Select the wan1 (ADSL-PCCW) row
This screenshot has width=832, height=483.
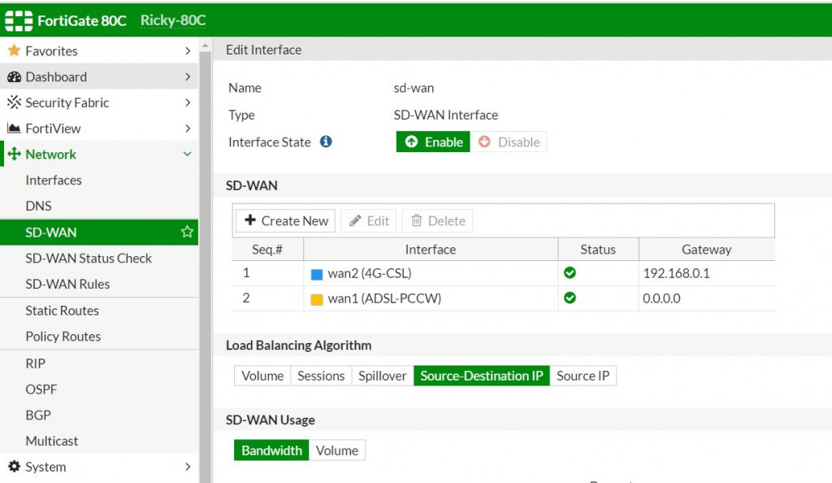(503, 298)
